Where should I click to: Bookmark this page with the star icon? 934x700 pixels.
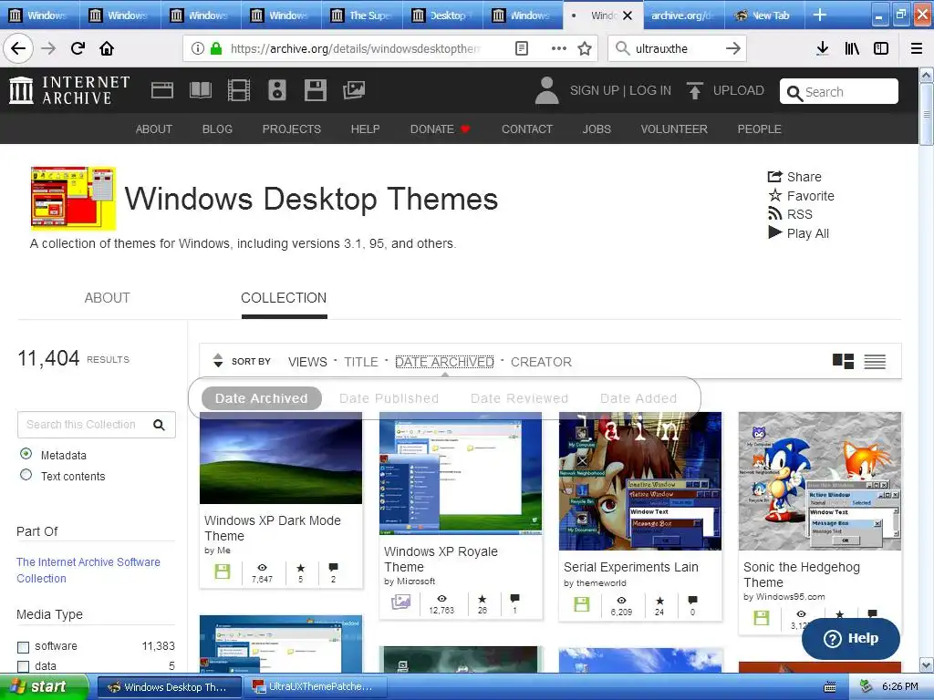[x=585, y=49]
